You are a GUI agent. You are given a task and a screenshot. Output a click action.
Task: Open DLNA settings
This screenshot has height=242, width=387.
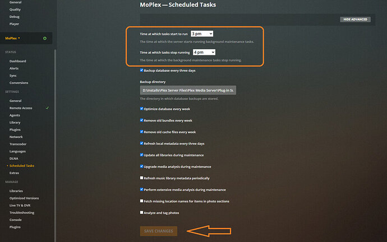(x=14, y=159)
